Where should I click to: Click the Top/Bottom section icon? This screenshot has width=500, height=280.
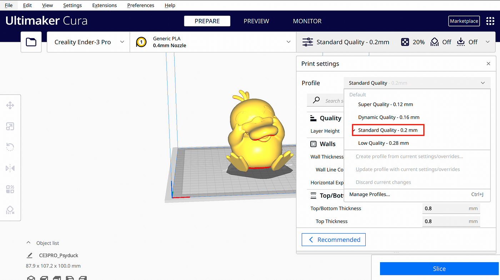pyautogui.click(x=313, y=195)
